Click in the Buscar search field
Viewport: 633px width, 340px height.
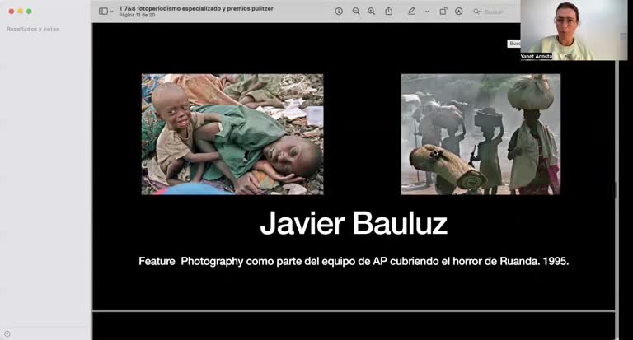tap(495, 12)
